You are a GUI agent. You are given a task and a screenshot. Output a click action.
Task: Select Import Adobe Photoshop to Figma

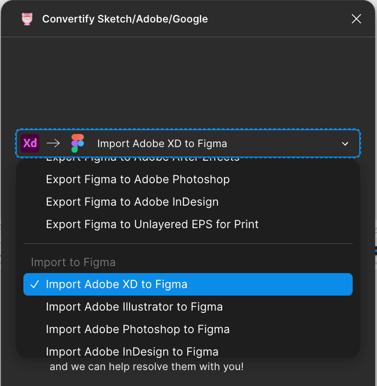point(138,329)
